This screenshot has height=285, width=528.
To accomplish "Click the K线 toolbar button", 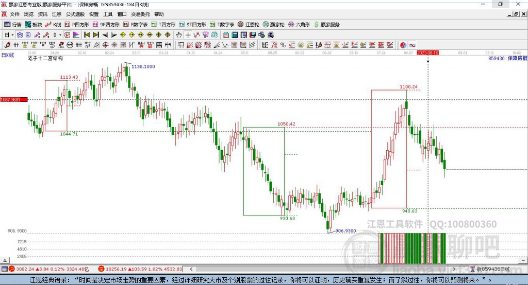I will (53, 25).
